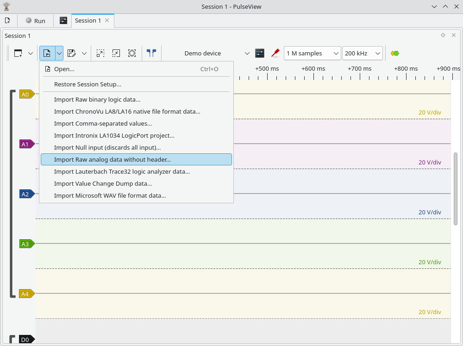Image resolution: width=463 pixels, height=346 pixels.
Task: Collapse the open file dropdown arrow
Action: (x=59, y=53)
